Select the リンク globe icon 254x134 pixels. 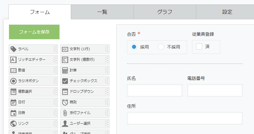click(x=13, y=124)
